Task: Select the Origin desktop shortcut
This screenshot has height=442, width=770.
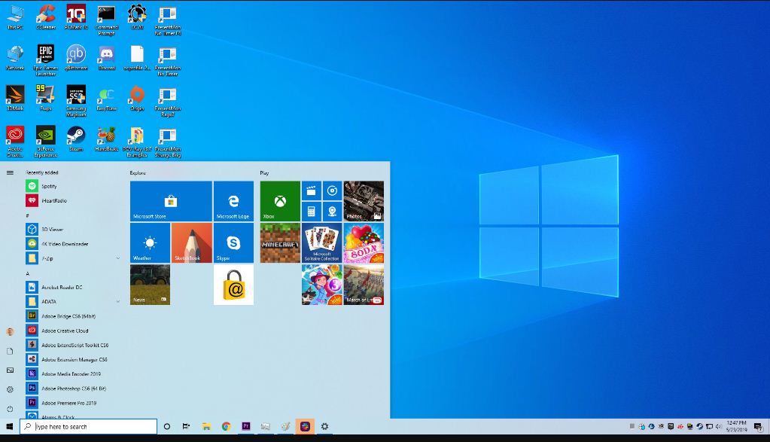Action: coord(137,98)
